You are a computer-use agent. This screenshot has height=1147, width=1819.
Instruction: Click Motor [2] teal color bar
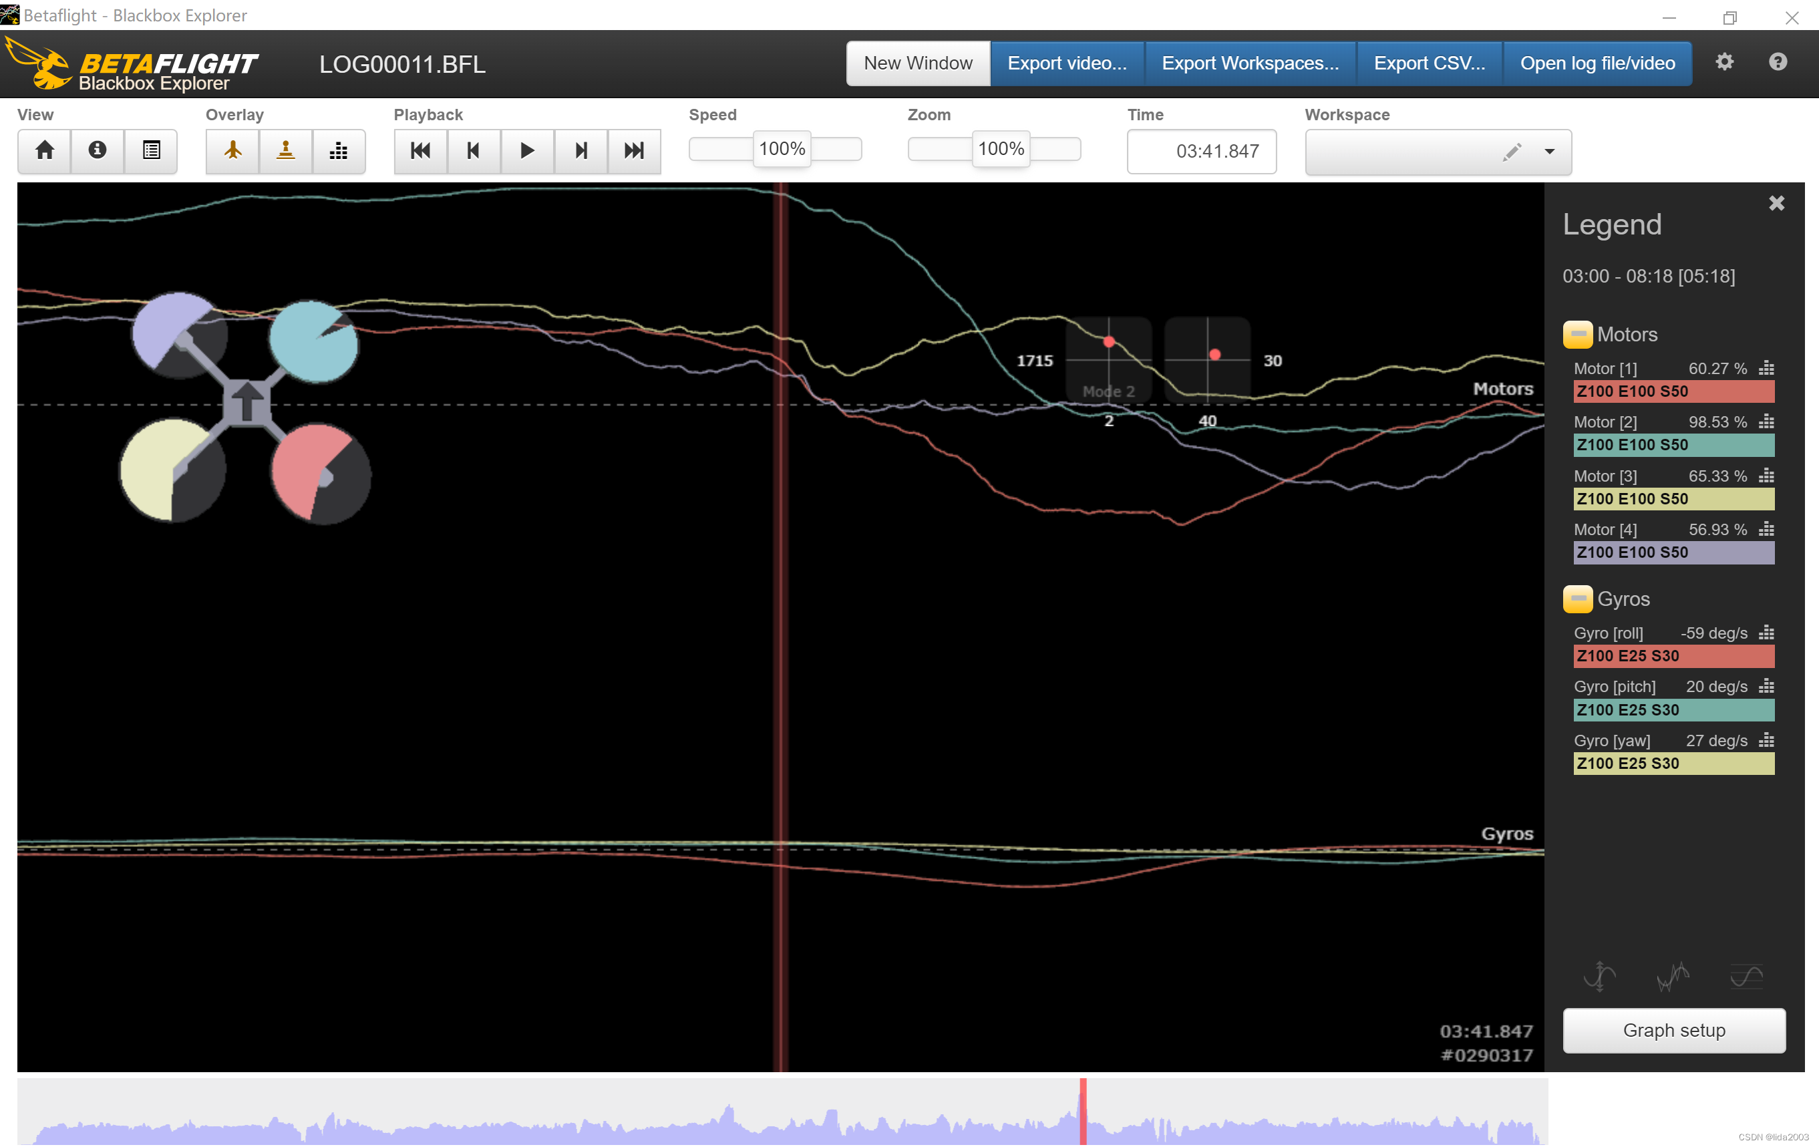pyautogui.click(x=1673, y=445)
